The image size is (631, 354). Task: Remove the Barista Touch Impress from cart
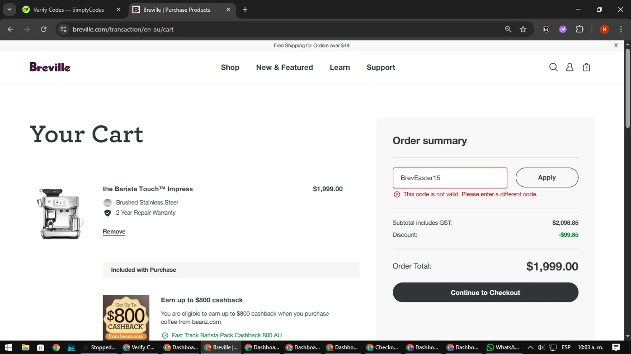tap(114, 231)
